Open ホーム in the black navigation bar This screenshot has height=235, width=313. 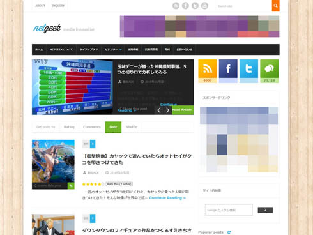click(x=39, y=49)
